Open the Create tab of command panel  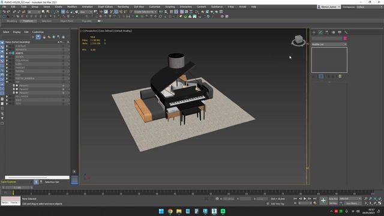pyautogui.click(x=314, y=32)
